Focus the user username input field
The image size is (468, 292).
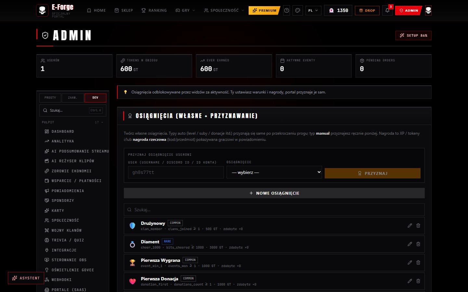176,172
